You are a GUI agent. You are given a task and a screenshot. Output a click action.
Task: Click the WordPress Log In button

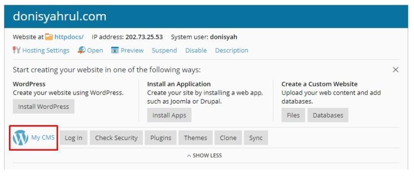(73, 138)
